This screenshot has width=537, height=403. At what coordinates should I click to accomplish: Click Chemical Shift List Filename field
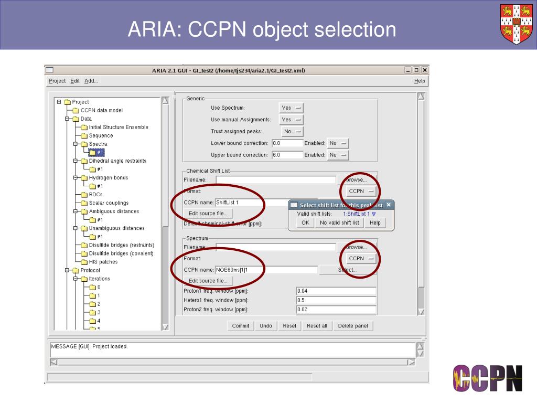[x=276, y=180]
